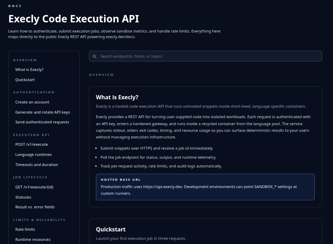Viewport: 333px width, 244px height.
Task: Click the DOCS label at top
Action: click(x=15, y=6)
